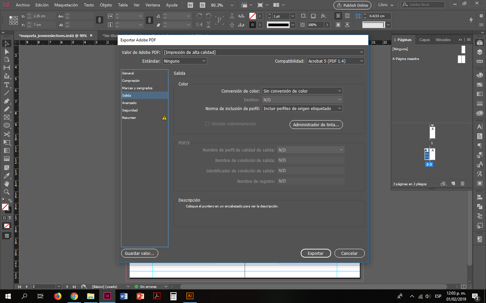486x303 pixels.
Task: Select the A-Página maestra thumbnail
Action: [x=461, y=59]
